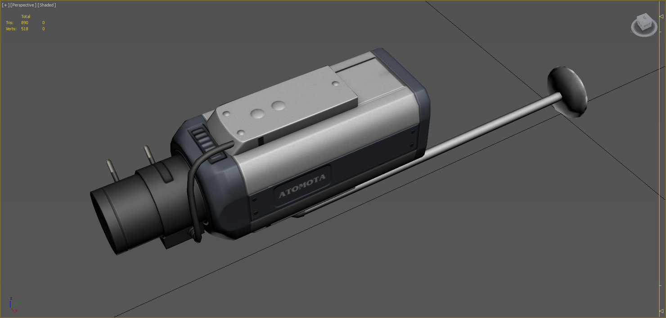Screen dimensions: 666x318
Task: Click the FRONT face of the ViewCube
Action: coord(639,25)
